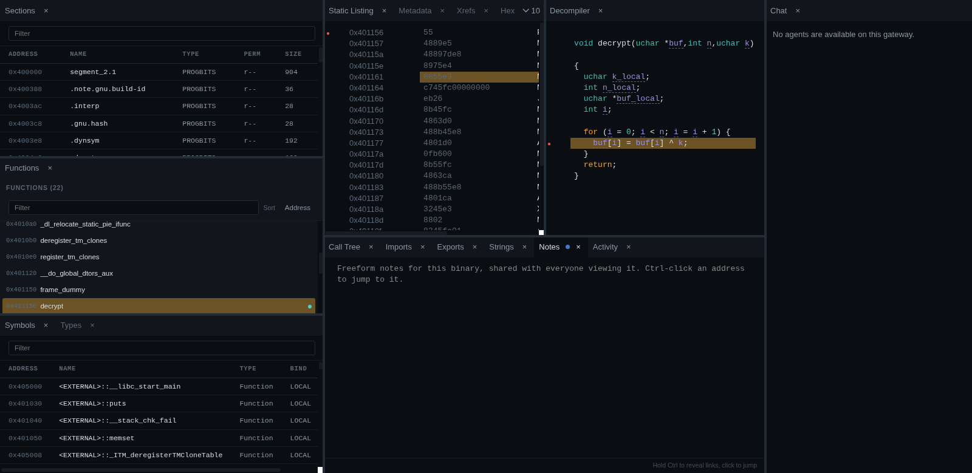
Task: Click the Static Listing horizontal scrollbar
Action: click(386, 233)
